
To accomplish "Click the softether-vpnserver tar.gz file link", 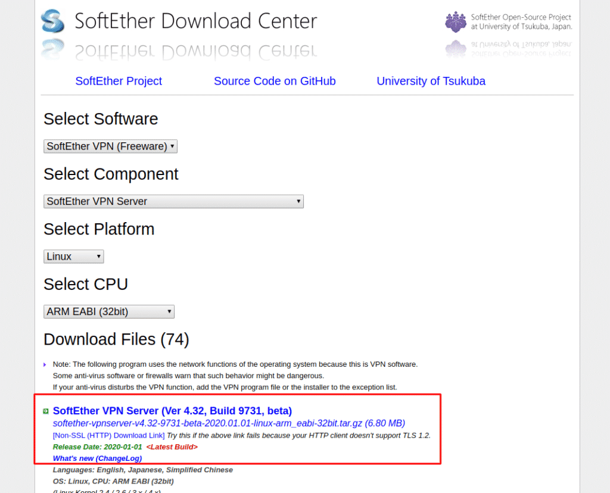I will point(229,423).
